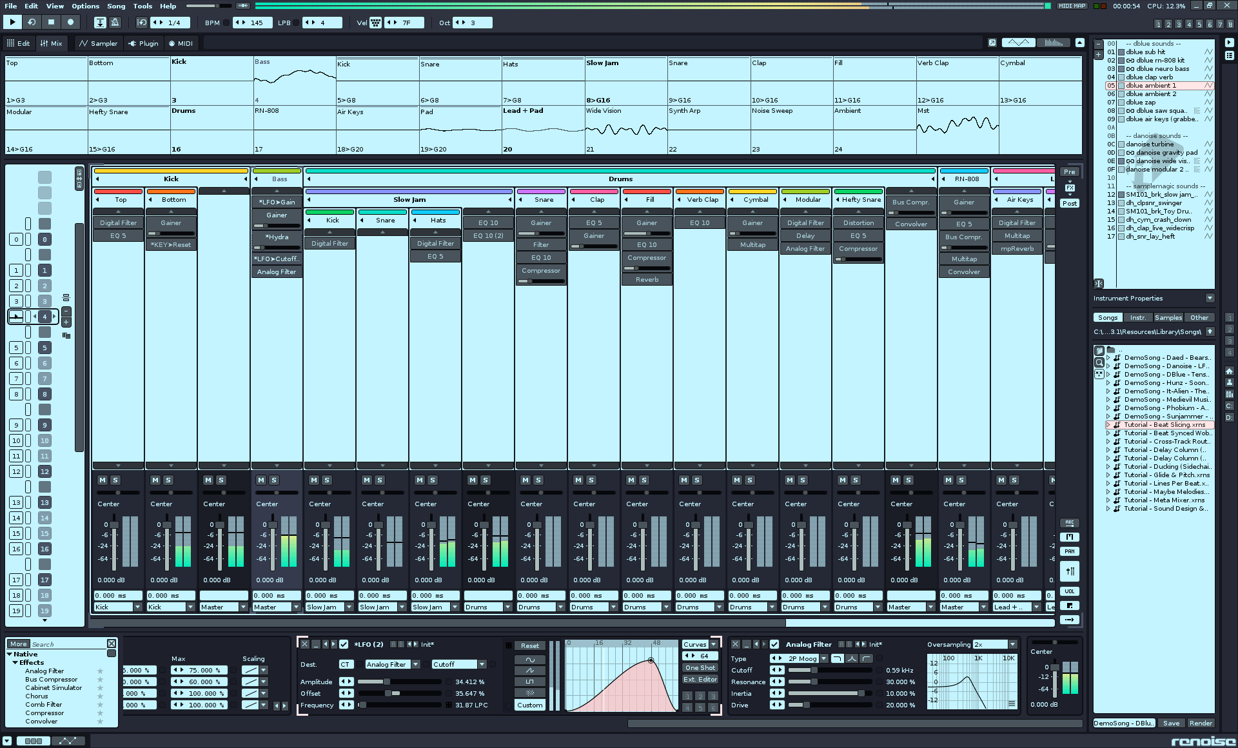Expand DemoSong - Hunz song entry
1238x748 pixels.
pyautogui.click(x=1108, y=382)
